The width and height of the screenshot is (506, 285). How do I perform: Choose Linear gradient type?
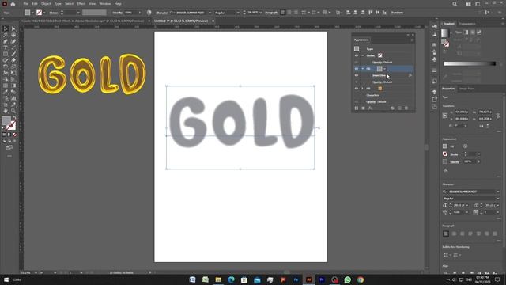pyautogui.click(x=466, y=32)
